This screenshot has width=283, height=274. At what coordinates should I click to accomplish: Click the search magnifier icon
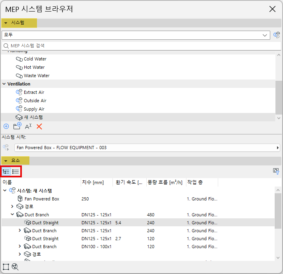coord(6,46)
